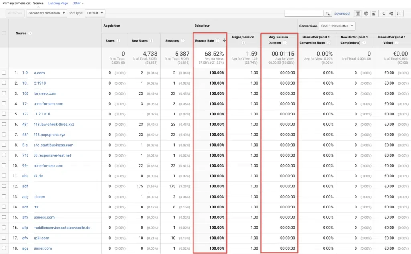Image resolution: width=411 pixels, height=254 pixels.
Task: Switch primary dimension to Landing Page
Action: (58, 3)
